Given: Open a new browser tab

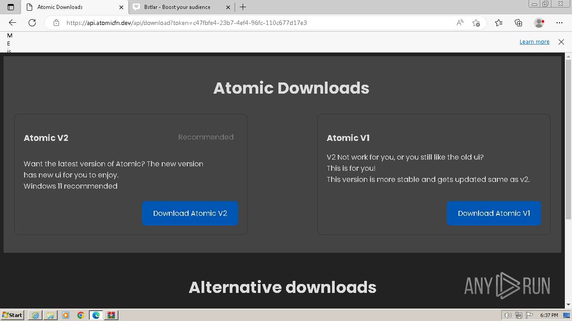Looking at the screenshot, I should tap(243, 7).
